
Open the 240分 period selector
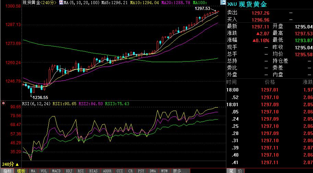[x=10, y=164]
